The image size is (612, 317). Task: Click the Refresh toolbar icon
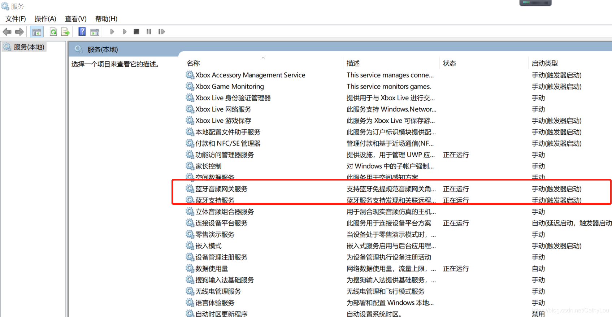pyautogui.click(x=53, y=32)
